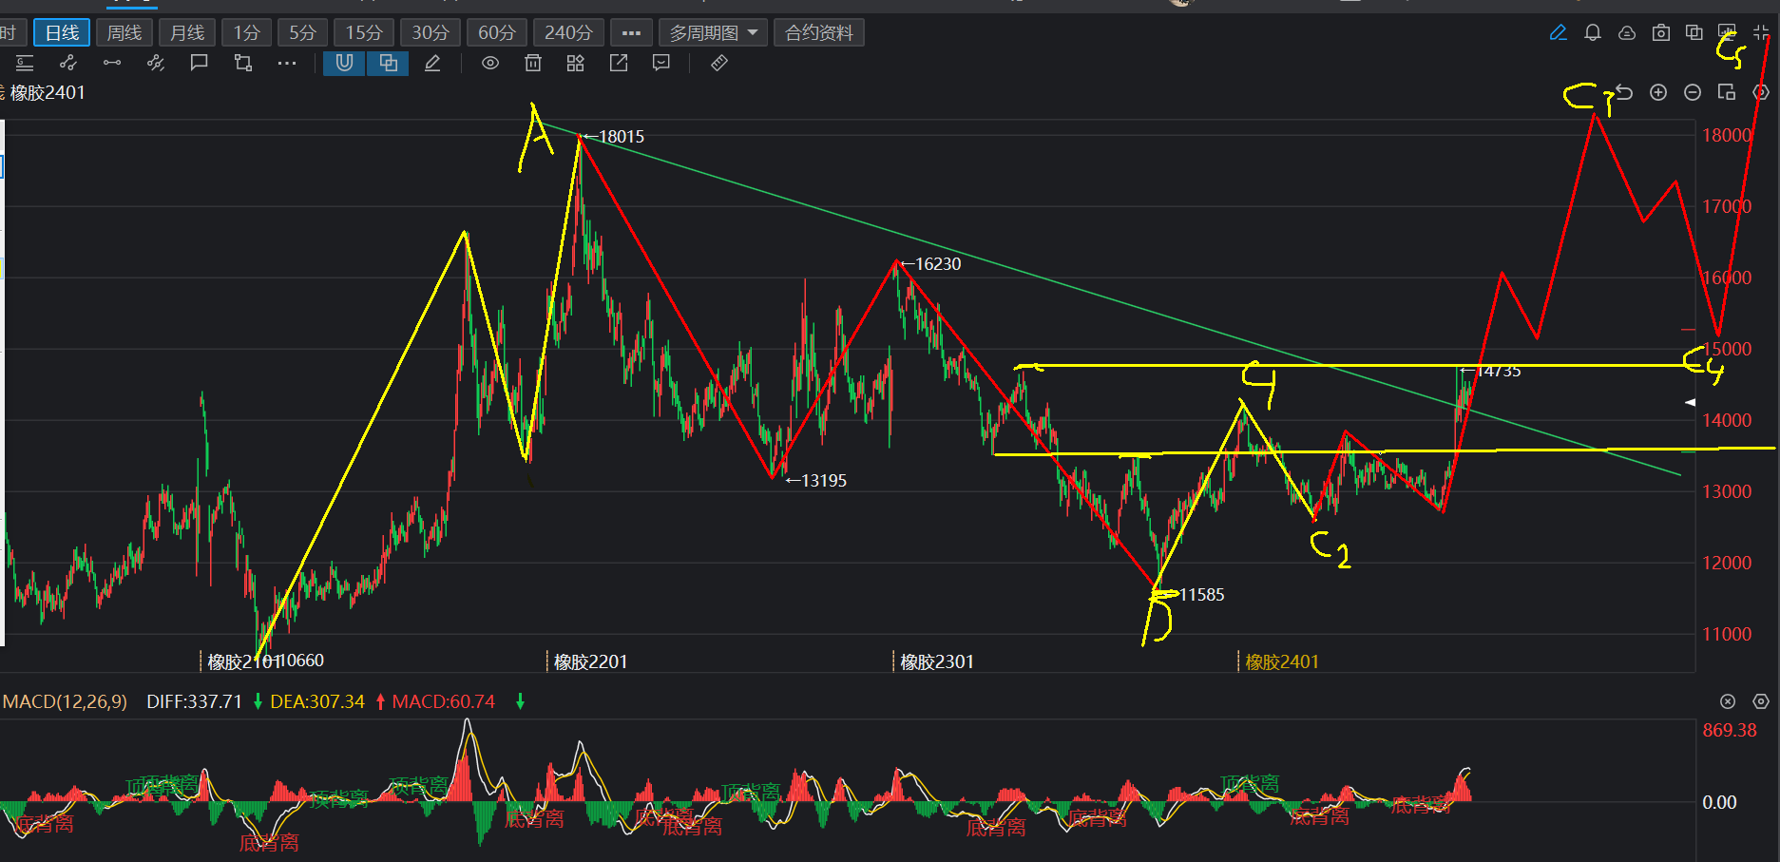Show more period options ellipsis button
The width and height of the screenshot is (1780, 862).
pyautogui.click(x=631, y=33)
